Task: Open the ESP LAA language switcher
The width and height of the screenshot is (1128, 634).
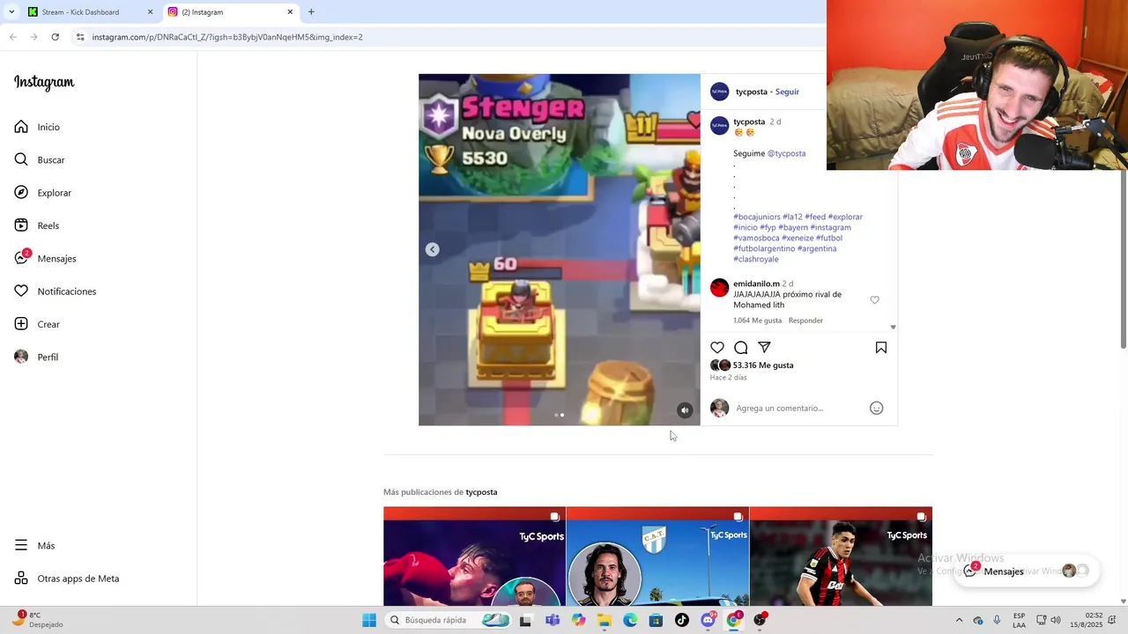Action: [x=1019, y=620]
